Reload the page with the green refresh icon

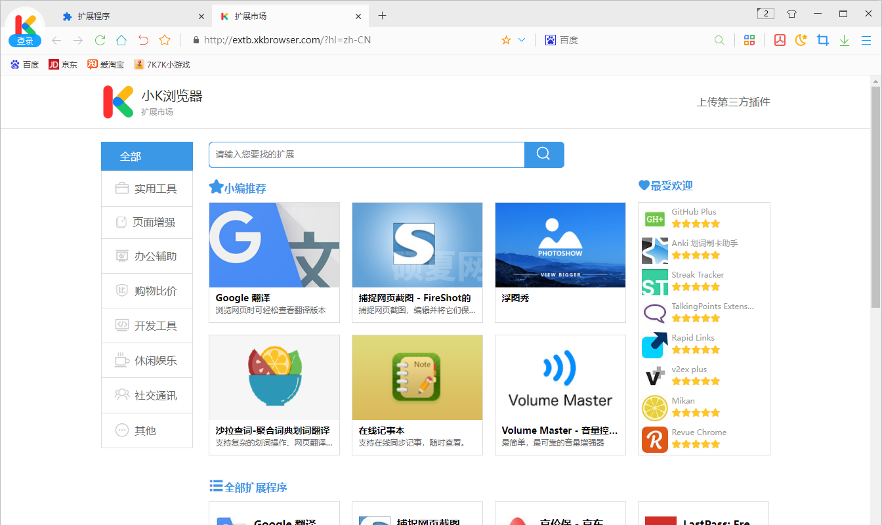100,40
